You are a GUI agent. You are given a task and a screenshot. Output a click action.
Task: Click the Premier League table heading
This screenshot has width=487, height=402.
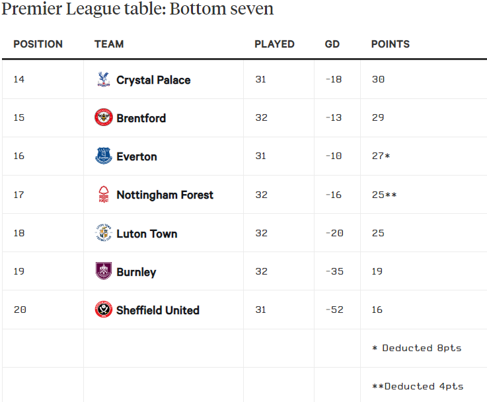(137, 9)
